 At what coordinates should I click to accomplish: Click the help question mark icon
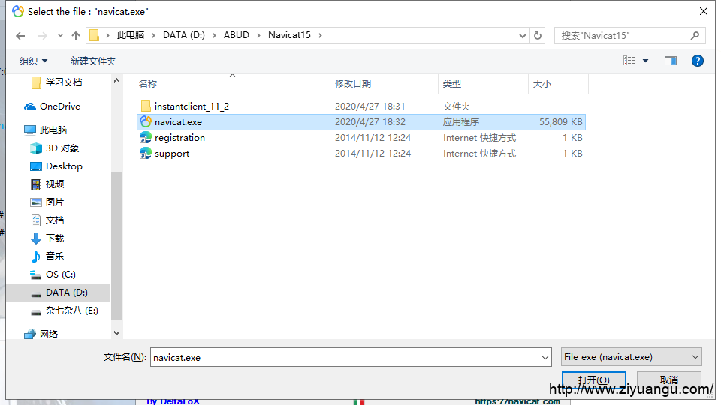point(697,61)
